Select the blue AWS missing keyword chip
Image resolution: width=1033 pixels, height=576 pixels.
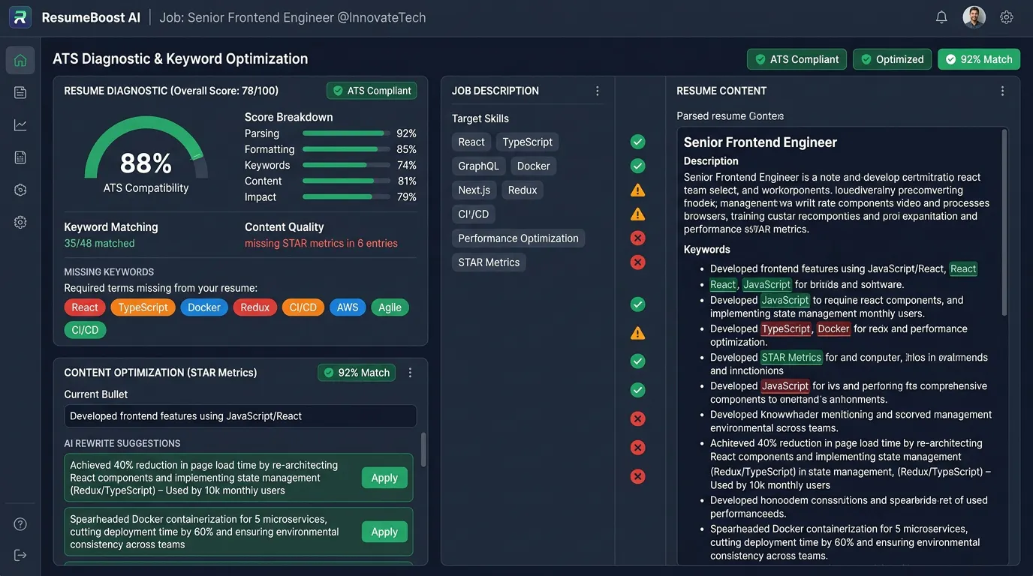point(348,307)
